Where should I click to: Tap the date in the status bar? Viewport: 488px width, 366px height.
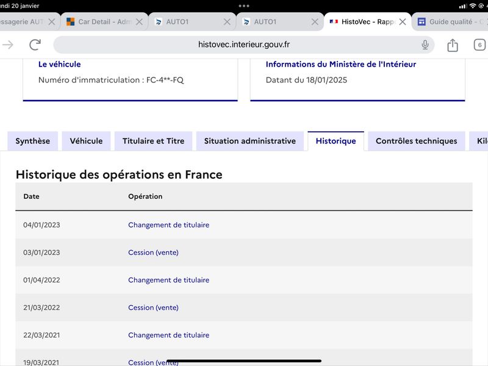tap(20, 6)
